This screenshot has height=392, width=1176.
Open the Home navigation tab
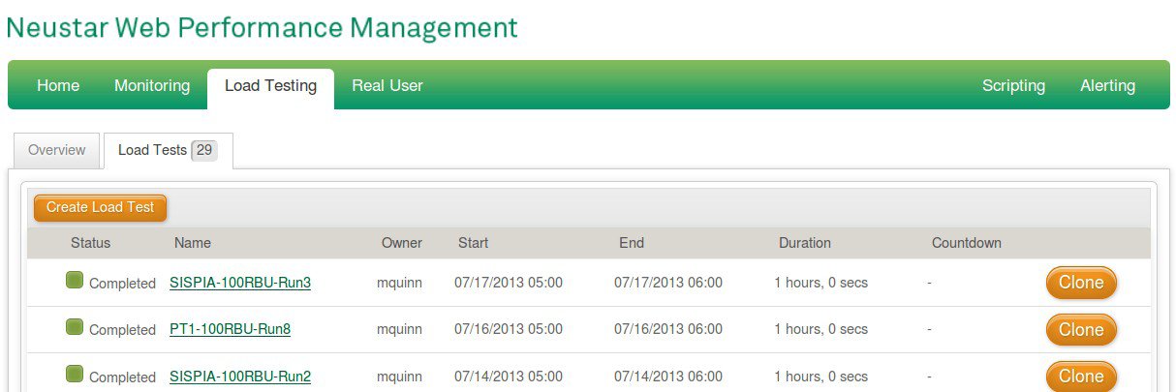pyautogui.click(x=58, y=85)
